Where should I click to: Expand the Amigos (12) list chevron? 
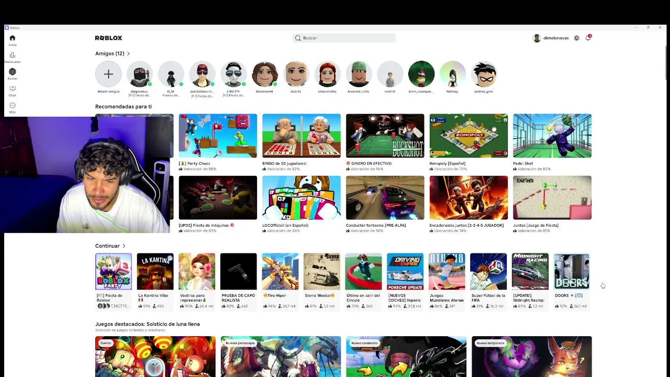(128, 53)
